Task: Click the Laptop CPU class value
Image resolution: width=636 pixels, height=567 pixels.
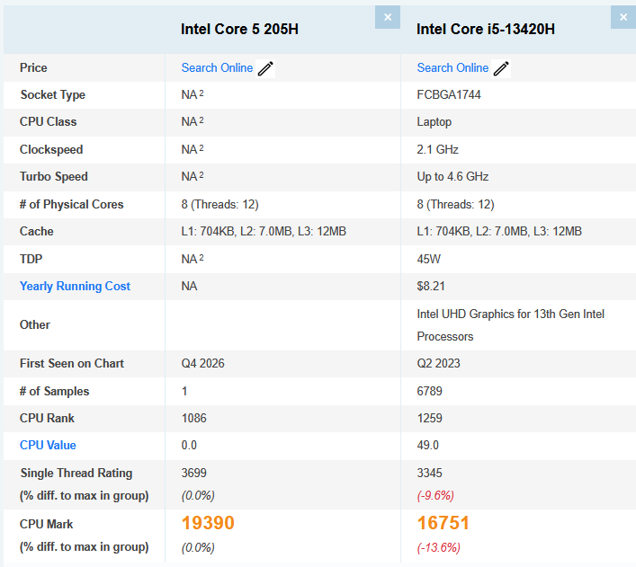Action: pyautogui.click(x=434, y=122)
